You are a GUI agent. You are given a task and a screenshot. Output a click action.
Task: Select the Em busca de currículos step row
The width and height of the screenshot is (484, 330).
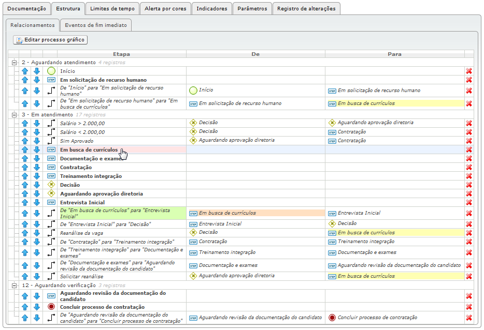[x=89, y=150]
